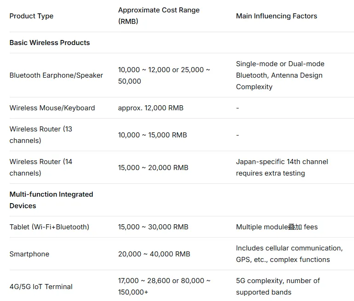Click the Wireless Mouse/Keyboard row label
Viewport: 354px width, 301px height.
52,108
